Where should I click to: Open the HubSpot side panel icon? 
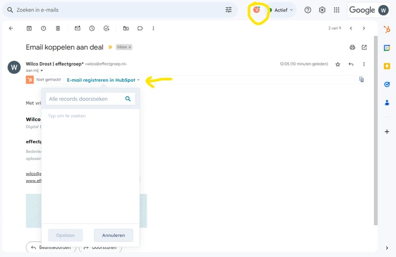387,47
